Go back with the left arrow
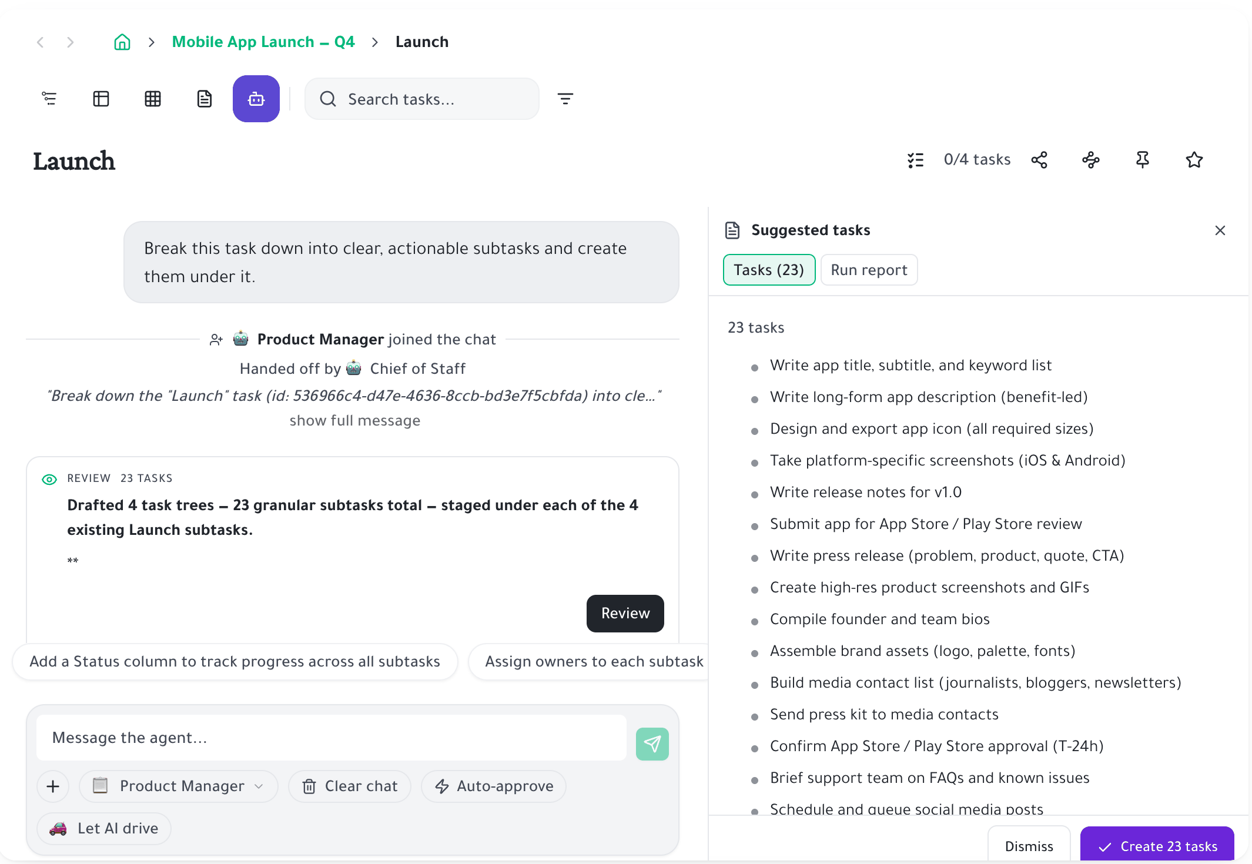This screenshot has width=1252, height=864. click(41, 42)
